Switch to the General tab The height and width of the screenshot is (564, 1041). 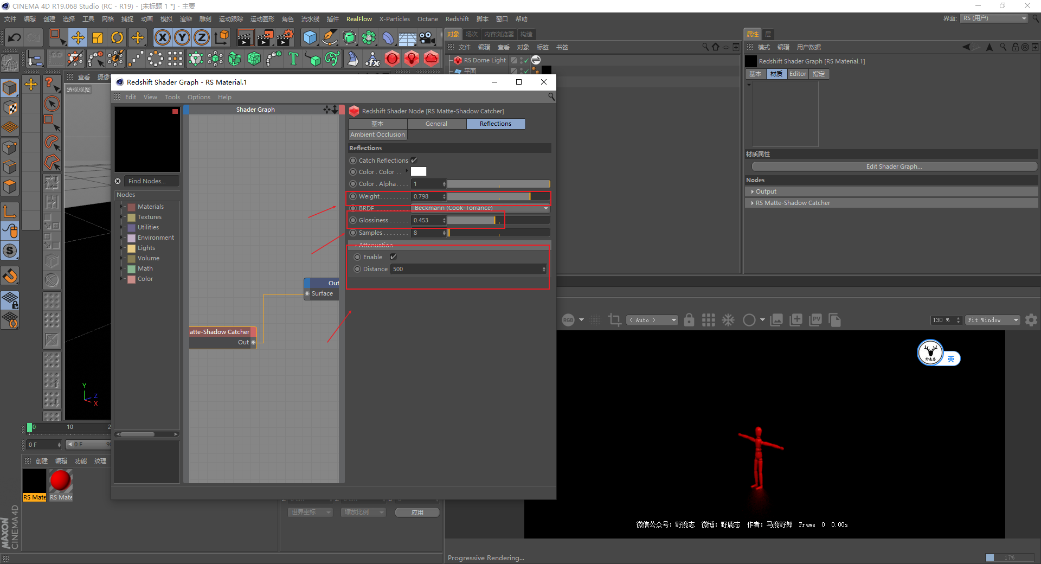(436, 124)
